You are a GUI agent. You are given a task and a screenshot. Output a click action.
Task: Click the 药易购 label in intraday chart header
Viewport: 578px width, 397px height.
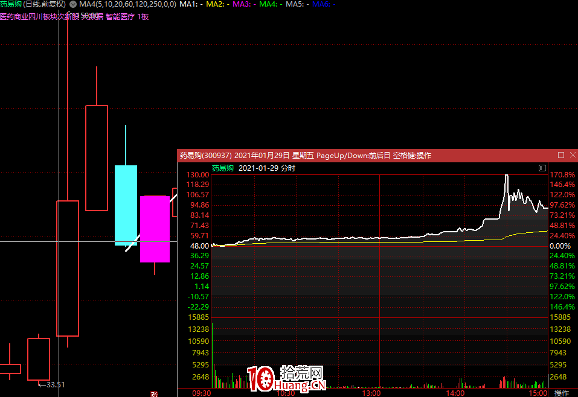coord(222,168)
